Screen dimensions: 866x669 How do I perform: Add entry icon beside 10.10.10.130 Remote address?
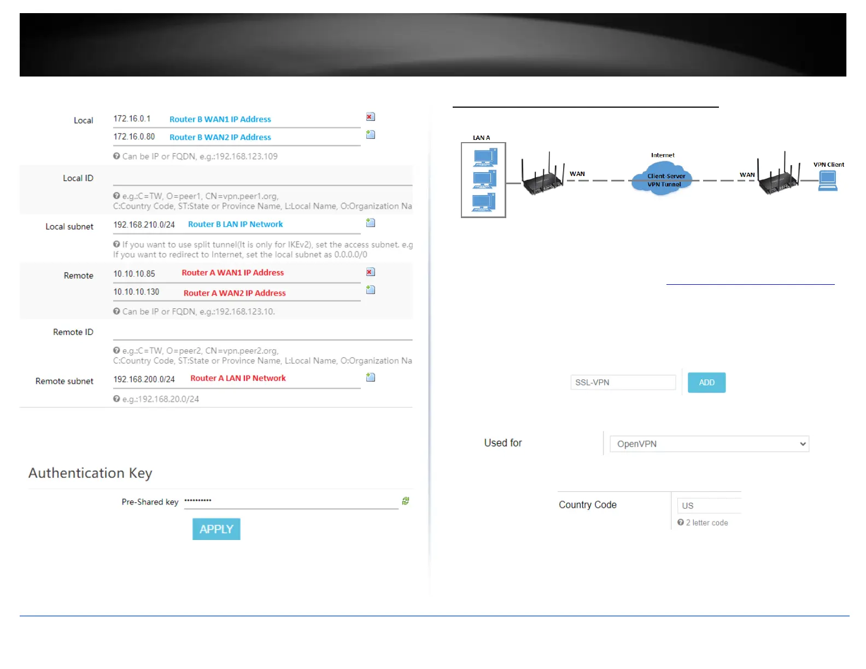370,290
